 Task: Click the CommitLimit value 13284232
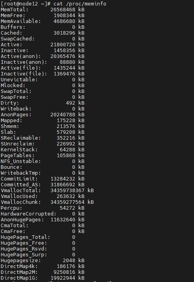[63, 179]
